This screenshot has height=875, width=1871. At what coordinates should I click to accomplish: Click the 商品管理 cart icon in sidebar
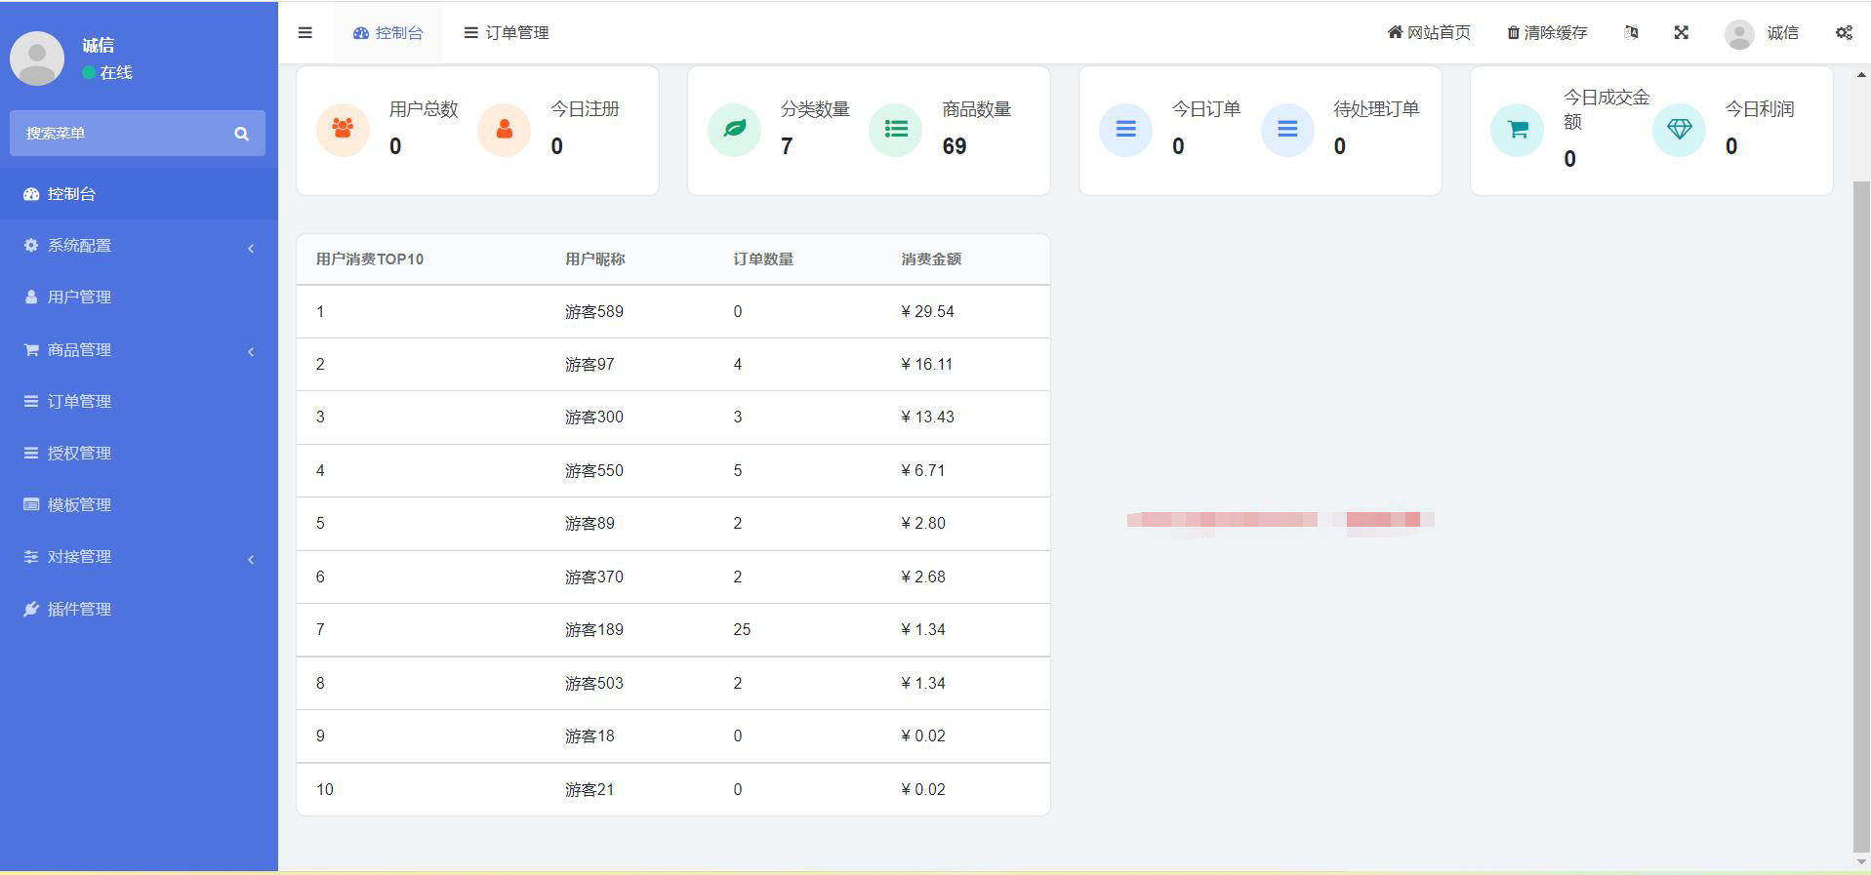tap(31, 349)
